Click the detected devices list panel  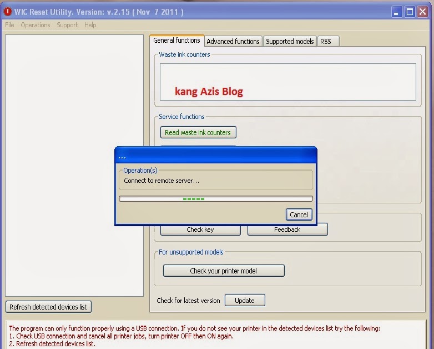click(74, 166)
